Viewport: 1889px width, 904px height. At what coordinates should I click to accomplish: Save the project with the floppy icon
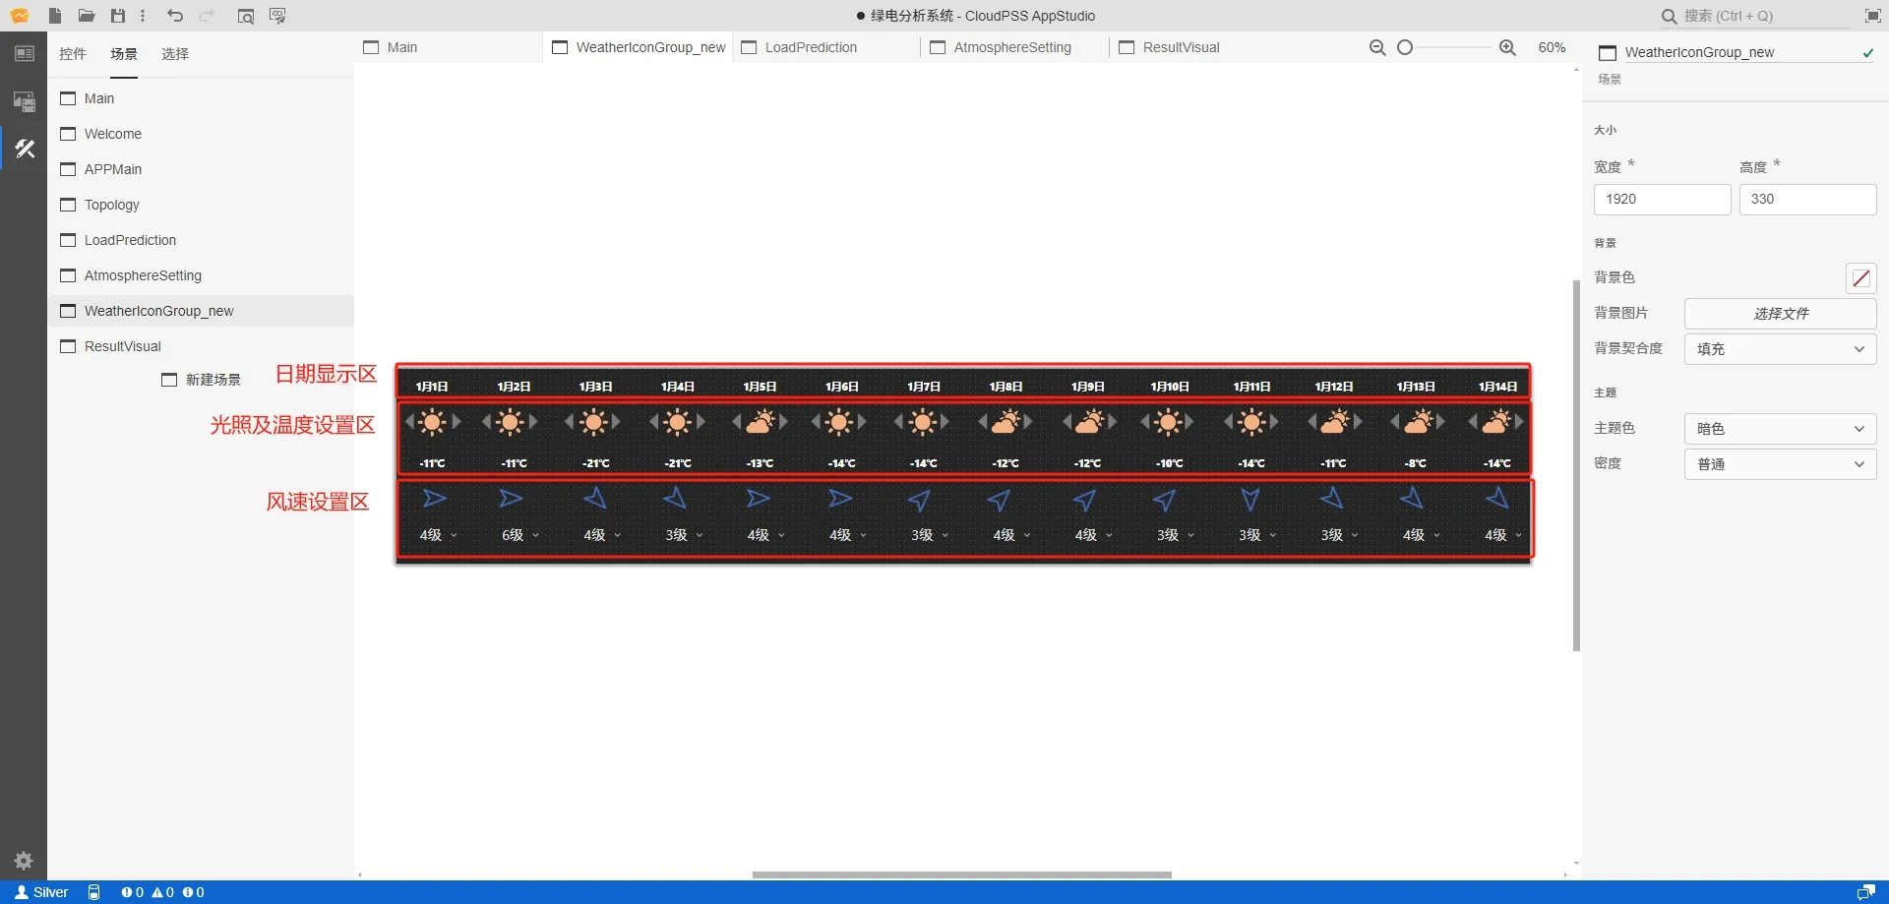[x=118, y=16]
